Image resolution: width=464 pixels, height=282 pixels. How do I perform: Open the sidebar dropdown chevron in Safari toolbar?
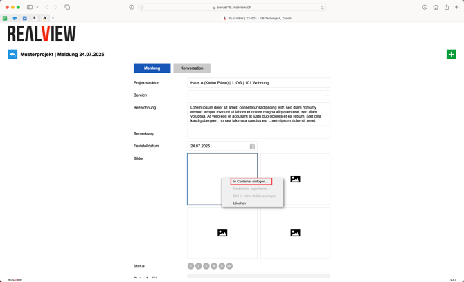pyautogui.click(x=37, y=7)
